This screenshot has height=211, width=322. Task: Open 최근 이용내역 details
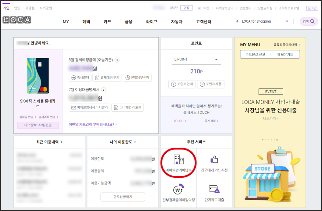[49, 142]
